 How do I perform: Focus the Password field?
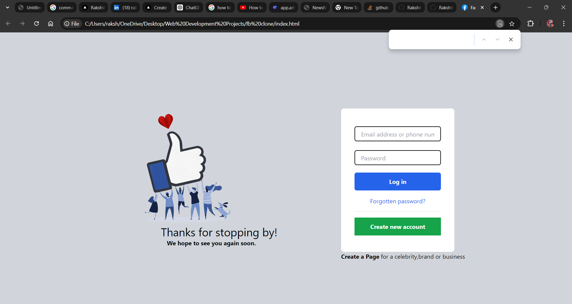point(398,158)
